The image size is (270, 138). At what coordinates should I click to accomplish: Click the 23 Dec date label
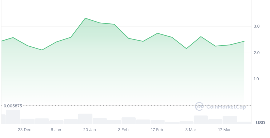coord(25,130)
